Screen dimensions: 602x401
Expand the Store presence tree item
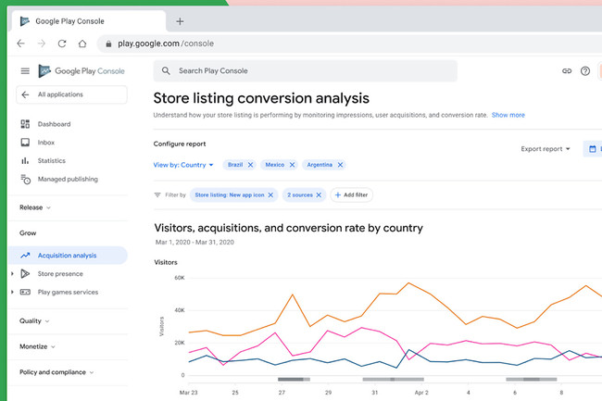click(12, 274)
